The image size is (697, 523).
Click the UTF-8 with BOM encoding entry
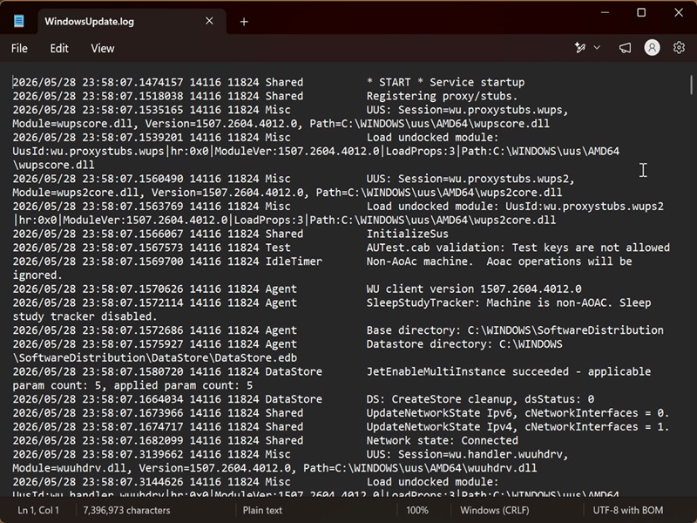627,510
